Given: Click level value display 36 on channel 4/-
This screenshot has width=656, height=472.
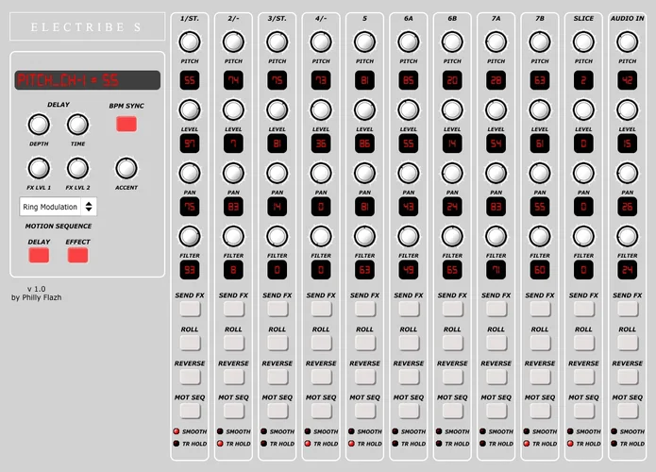Looking at the screenshot, I should 321,143.
